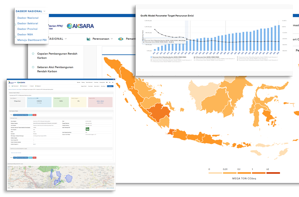Click the Pemantauan eye icon
The image size is (299, 197).
click(120, 39)
